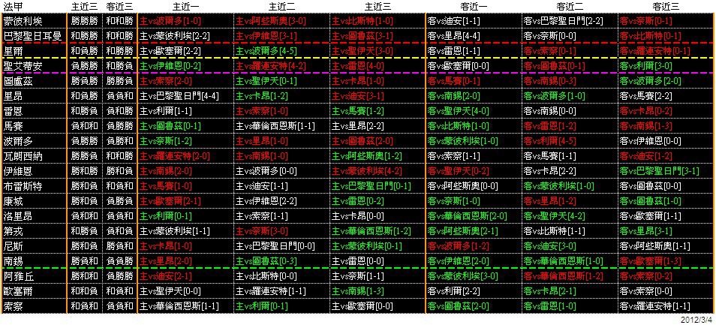Click result 主vs迪安[3-1]
This screenshot has width=716, height=325.
(x=358, y=96)
